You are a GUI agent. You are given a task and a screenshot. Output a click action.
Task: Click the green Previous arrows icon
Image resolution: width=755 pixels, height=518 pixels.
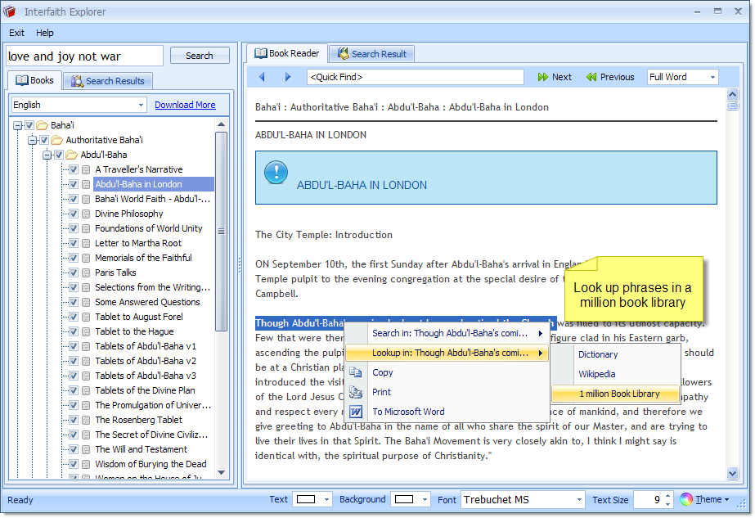click(591, 77)
